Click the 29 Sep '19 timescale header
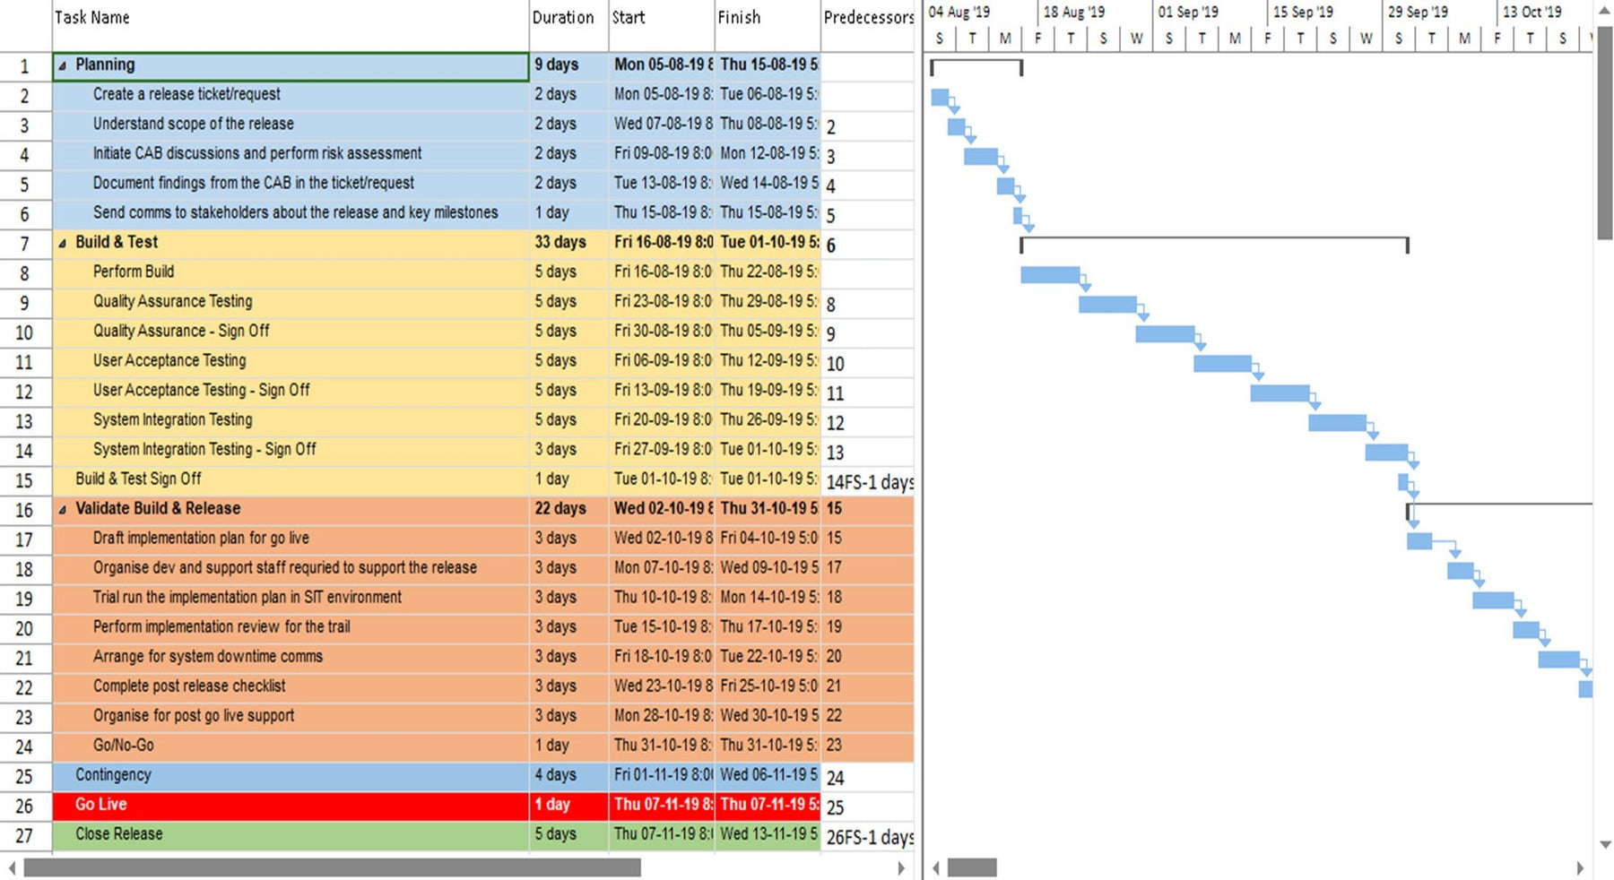The image size is (1614, 880). click(x=1419, y=13)
